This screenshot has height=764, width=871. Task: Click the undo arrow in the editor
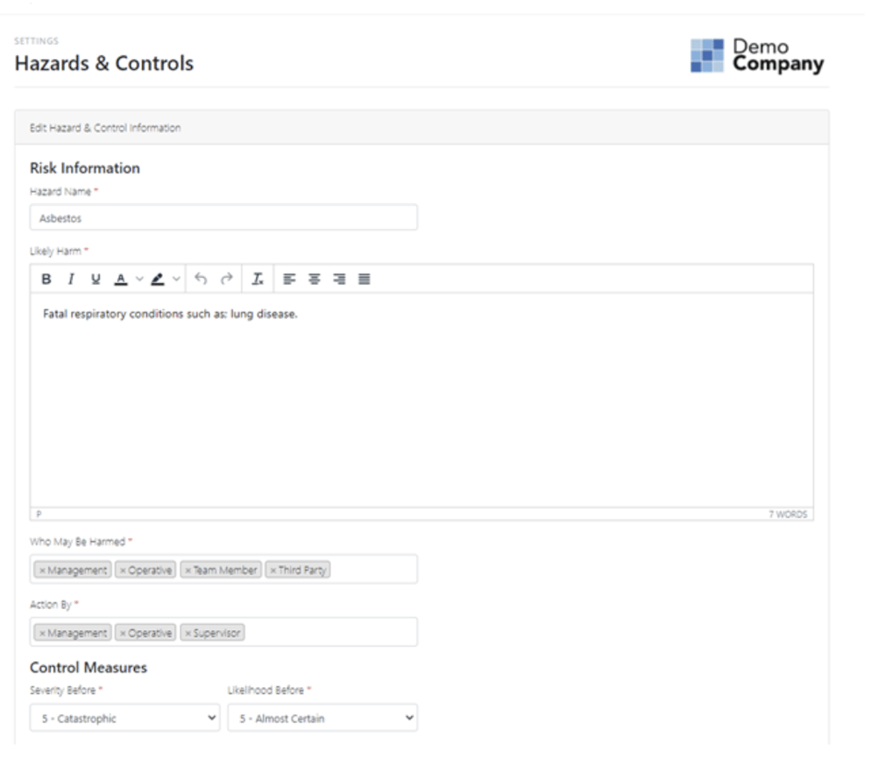(x=201, y=279)
